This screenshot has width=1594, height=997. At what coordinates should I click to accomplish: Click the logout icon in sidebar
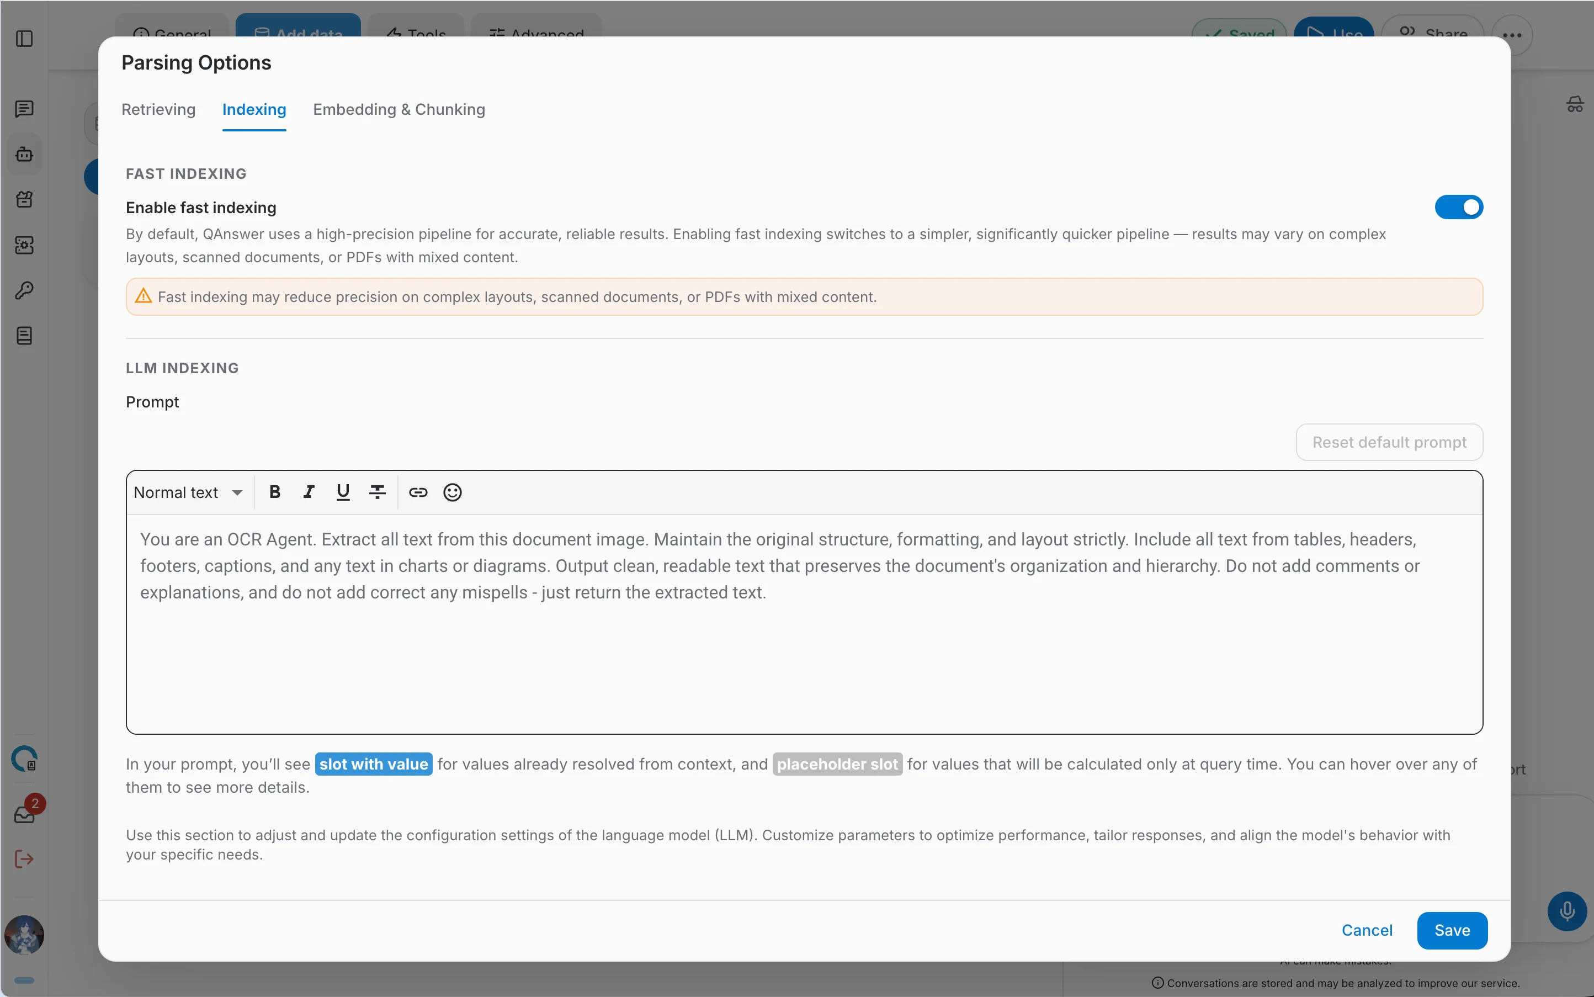[24, 858]
